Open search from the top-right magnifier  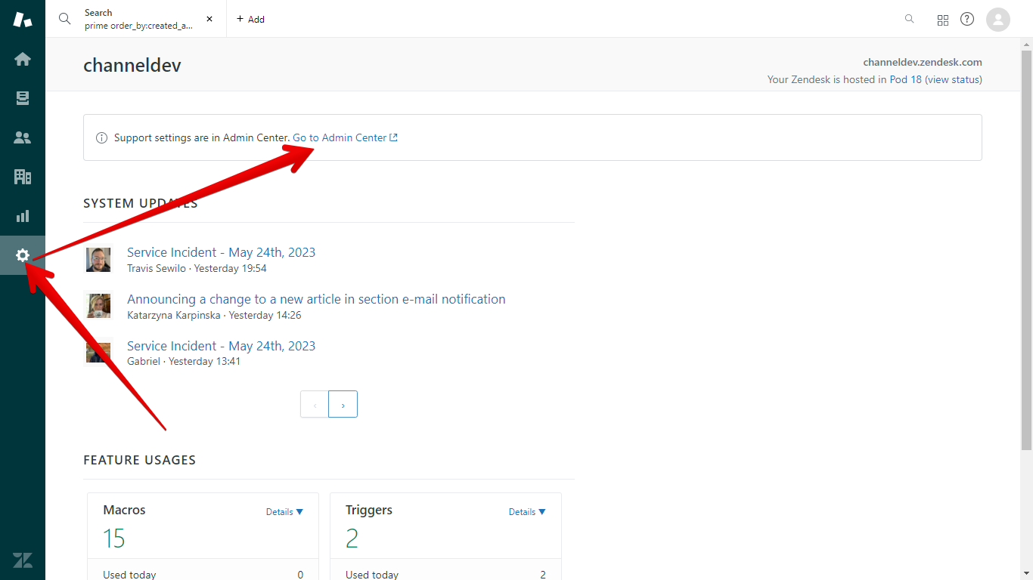pos(910,19)
